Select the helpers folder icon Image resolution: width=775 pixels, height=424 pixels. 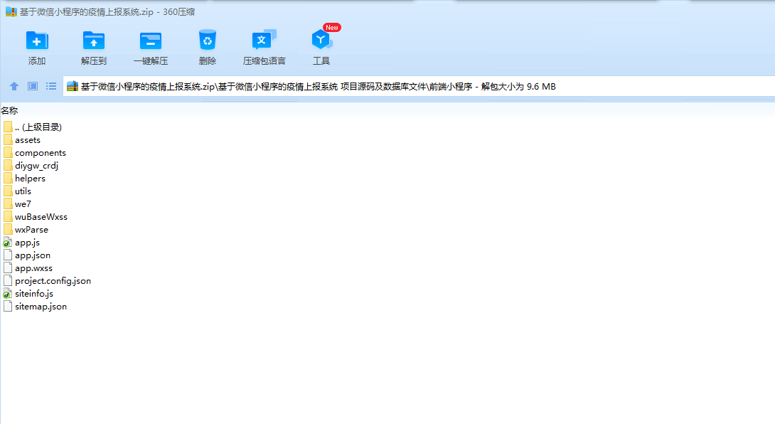click(8, 178)
